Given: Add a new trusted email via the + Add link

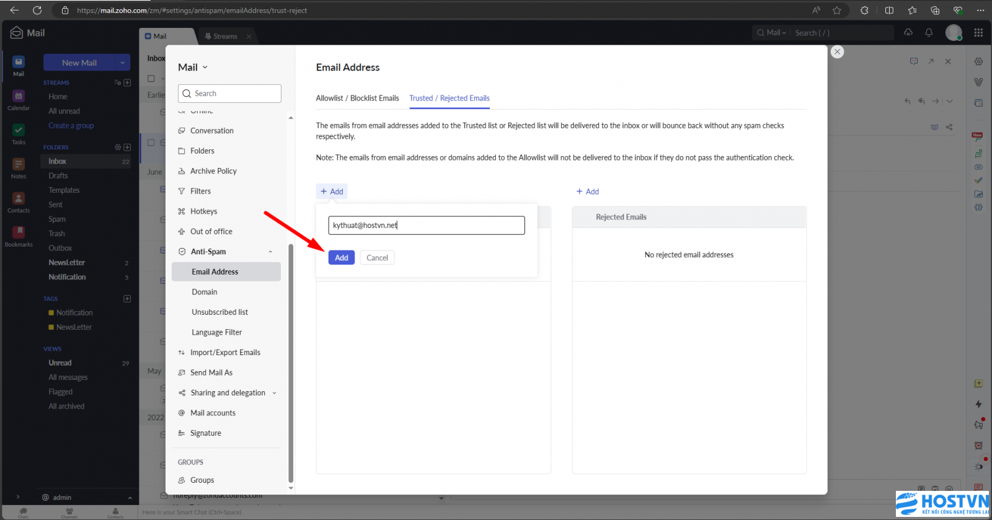Looking at the screenshot, I should [332, 192].
